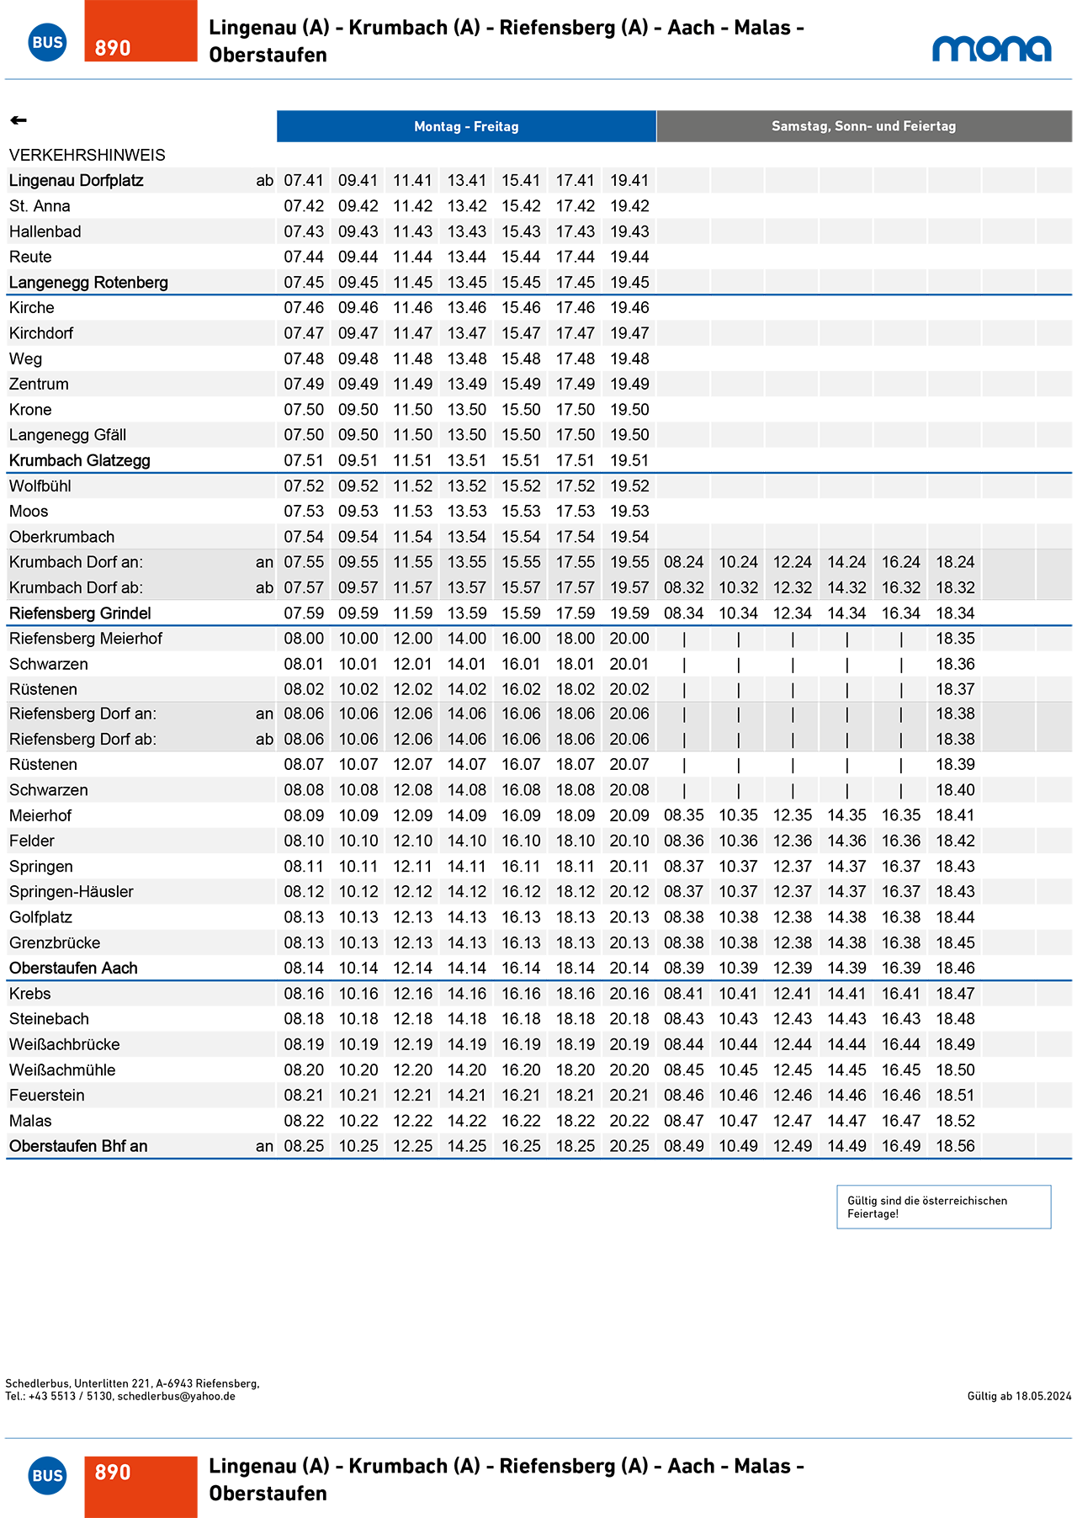Click the Wolfbühl stop name
Viewport: 1077px width, 1518px height.
coord(40,486)
